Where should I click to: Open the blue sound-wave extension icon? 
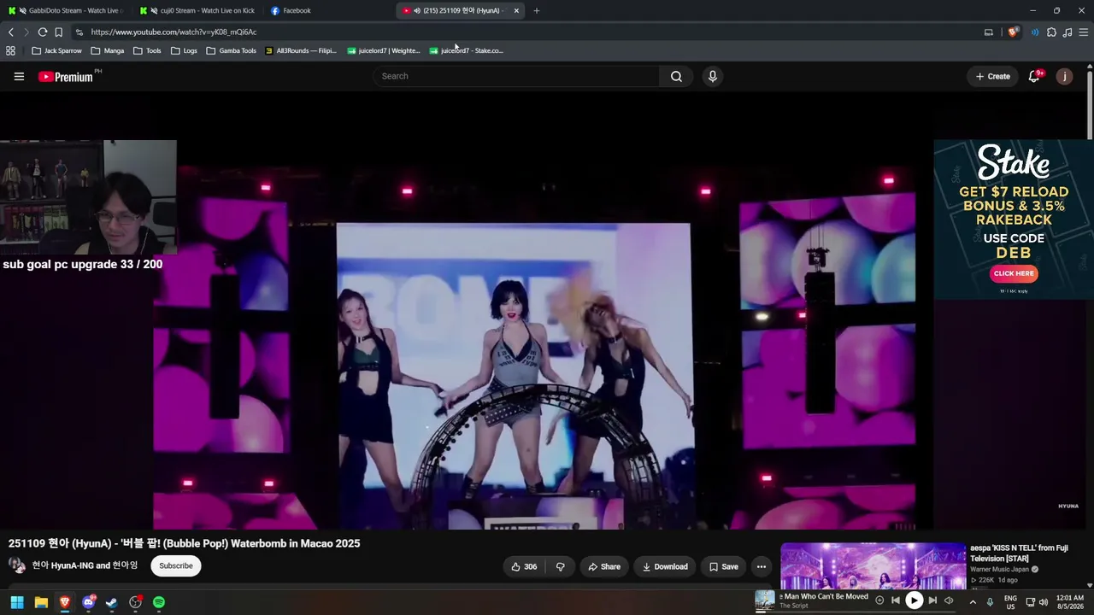1035,32
